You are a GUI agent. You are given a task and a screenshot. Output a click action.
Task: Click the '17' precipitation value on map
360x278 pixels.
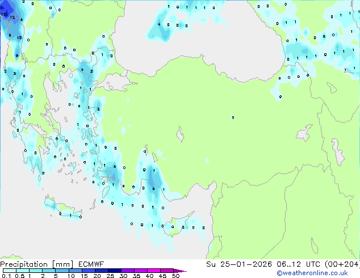tap(3, 14)
